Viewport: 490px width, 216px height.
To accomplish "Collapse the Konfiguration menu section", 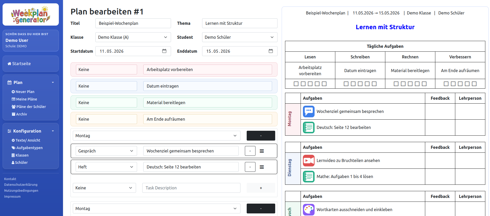I will [x=31, y=131].
